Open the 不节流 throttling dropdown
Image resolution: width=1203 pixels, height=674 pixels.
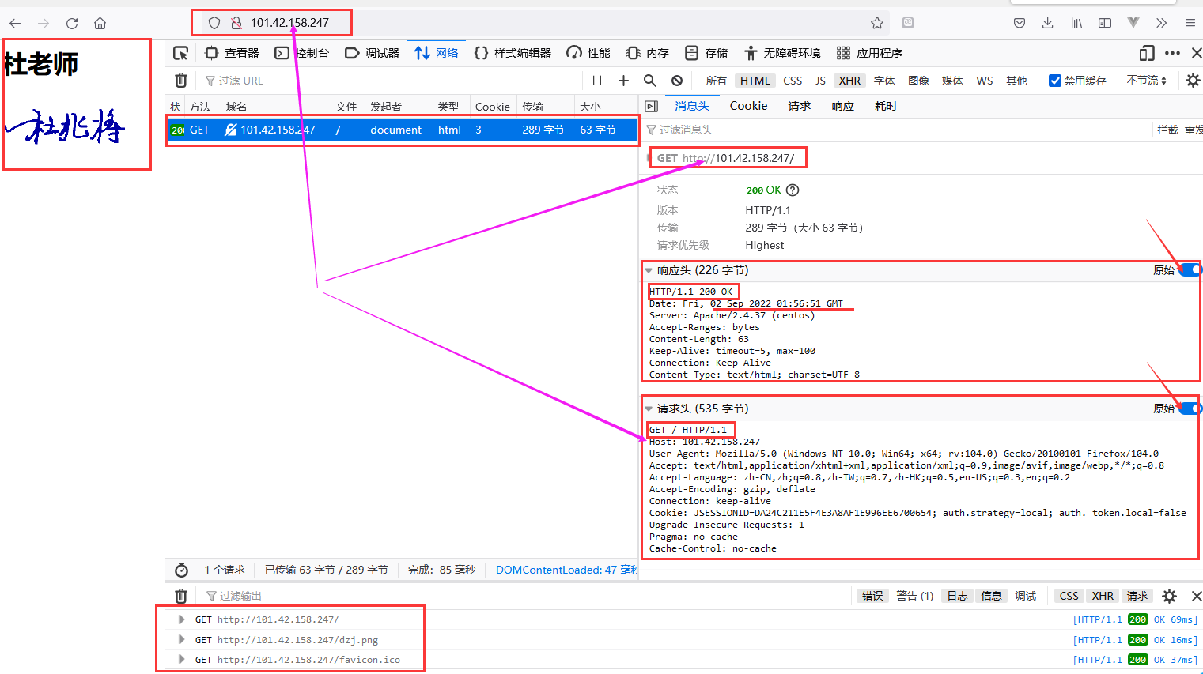(x=1146, y=81)
